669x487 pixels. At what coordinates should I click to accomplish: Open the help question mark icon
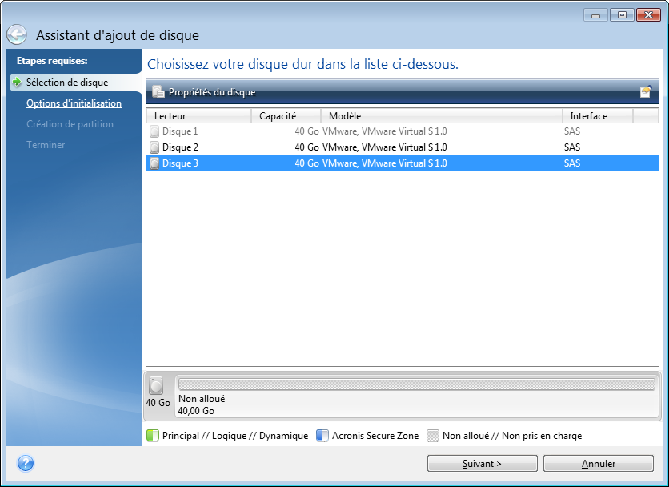(25, 463)
